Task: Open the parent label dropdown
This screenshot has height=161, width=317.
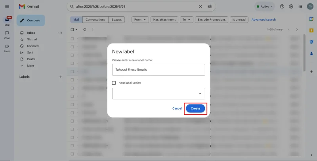Action: [158, 94]
